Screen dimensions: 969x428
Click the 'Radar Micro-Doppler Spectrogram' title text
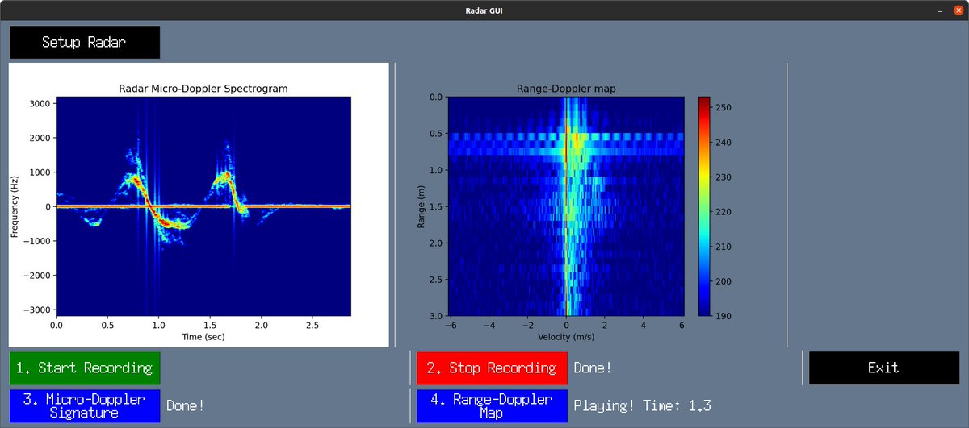pyautogui.click(x=203, y=89)
